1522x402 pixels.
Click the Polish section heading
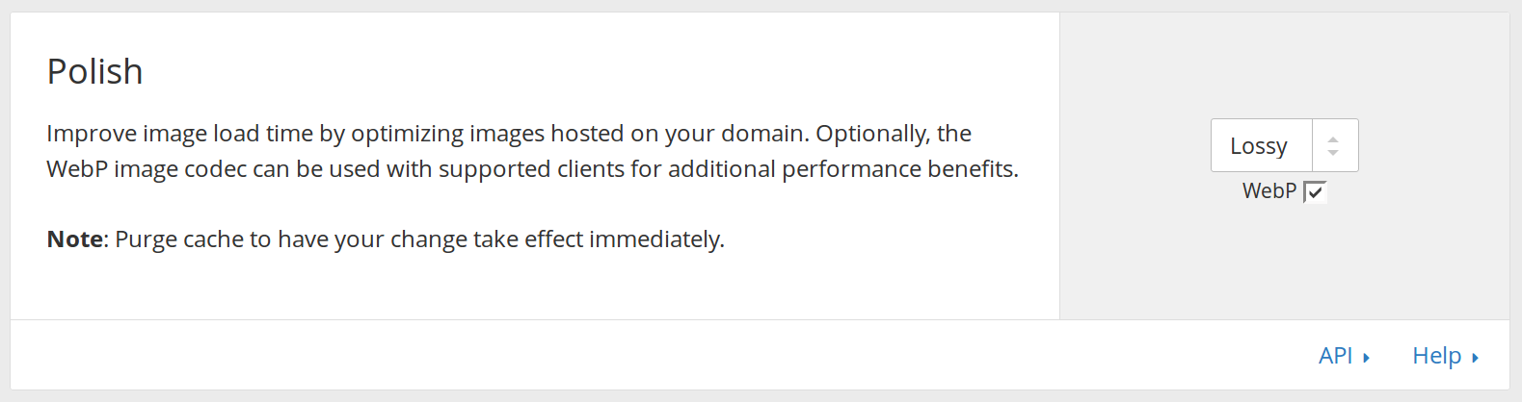[x=95, y=72]
